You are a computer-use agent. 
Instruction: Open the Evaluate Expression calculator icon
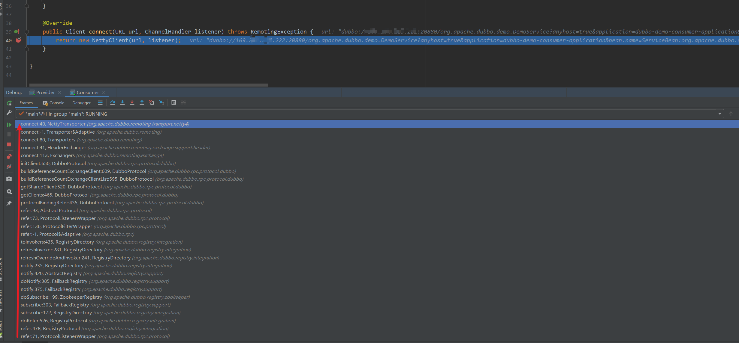[174, 103]
